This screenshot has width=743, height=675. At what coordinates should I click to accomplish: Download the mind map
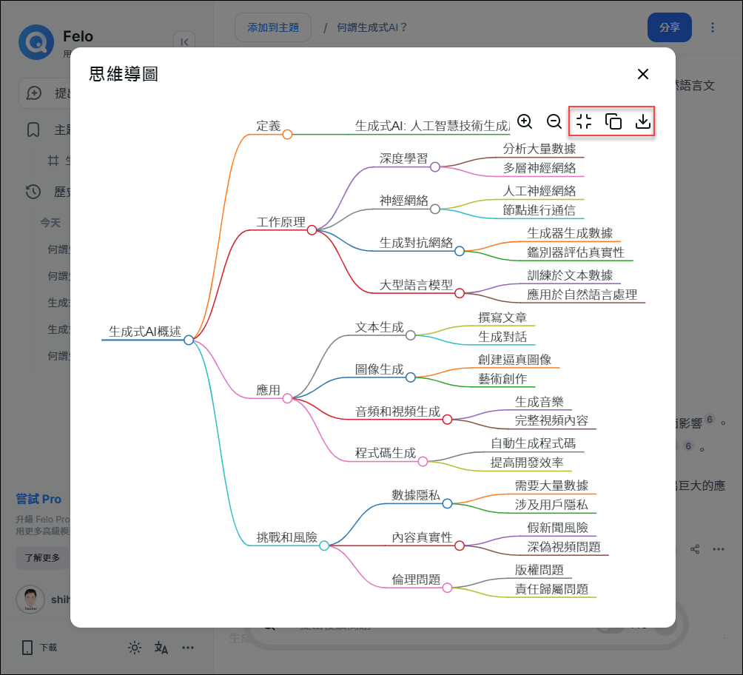642,121
